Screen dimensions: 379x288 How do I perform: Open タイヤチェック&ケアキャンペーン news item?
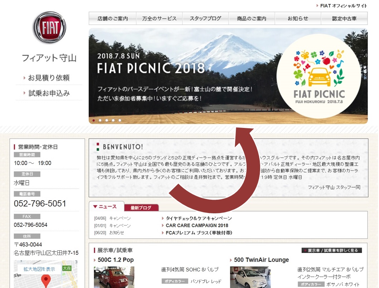[199, 218]
